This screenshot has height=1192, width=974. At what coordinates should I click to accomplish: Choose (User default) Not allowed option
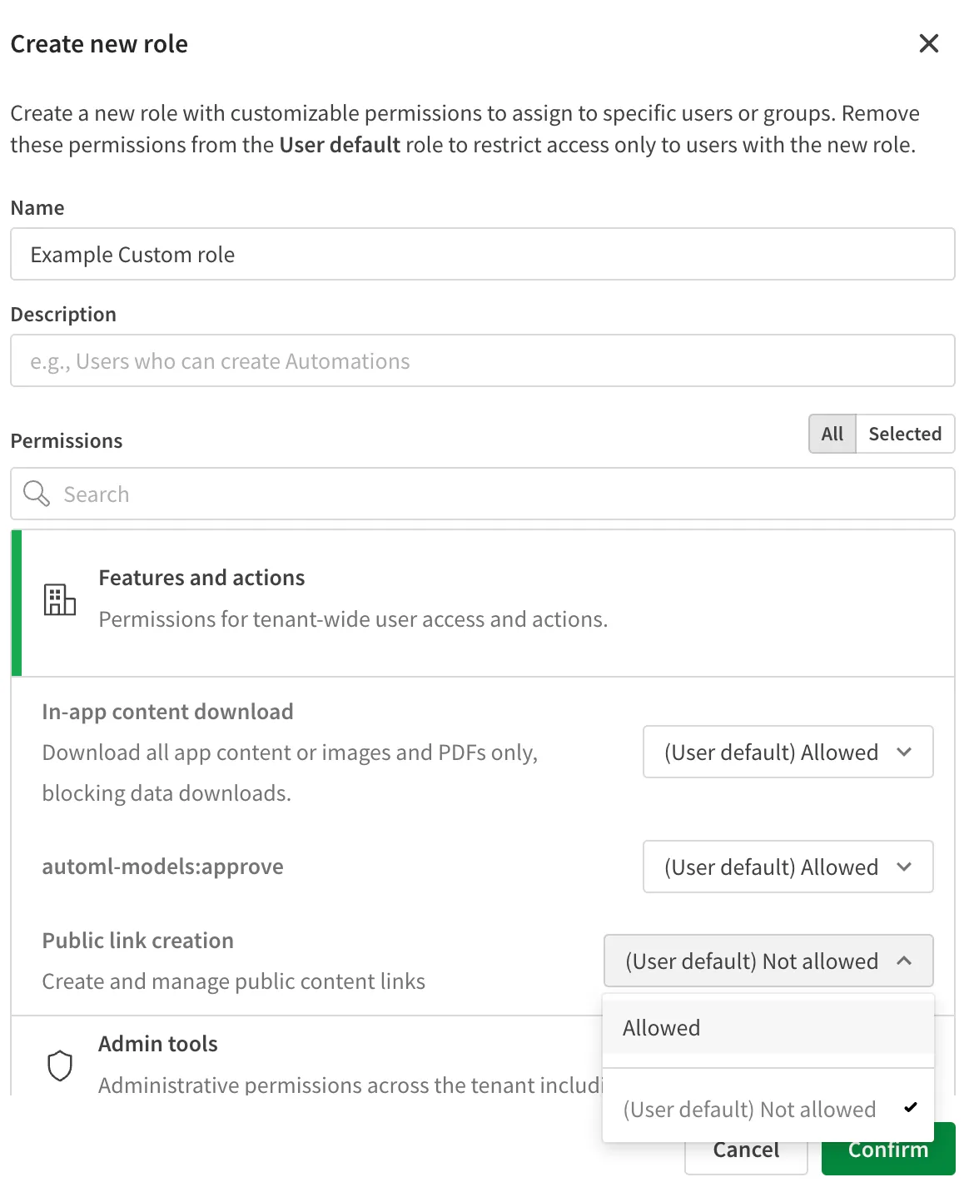pos(749,1110)
